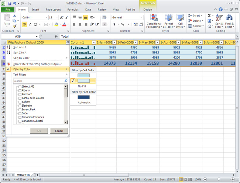Click the Cancel button
This screenshot has height=183, width=240.
coord(59,131)
